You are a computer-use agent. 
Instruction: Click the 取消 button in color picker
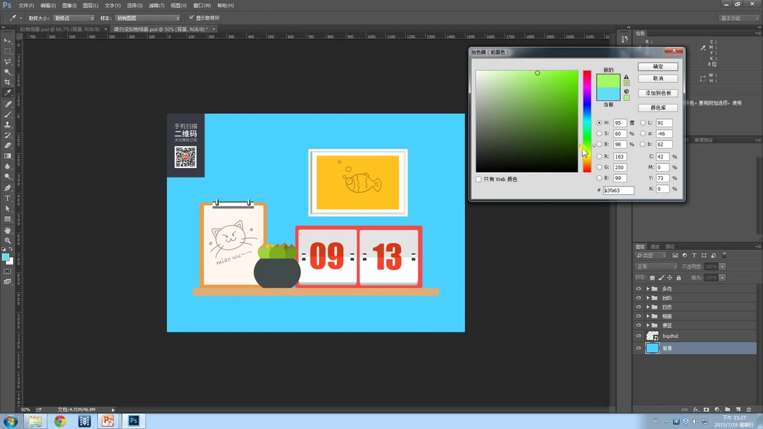point(658,78)
